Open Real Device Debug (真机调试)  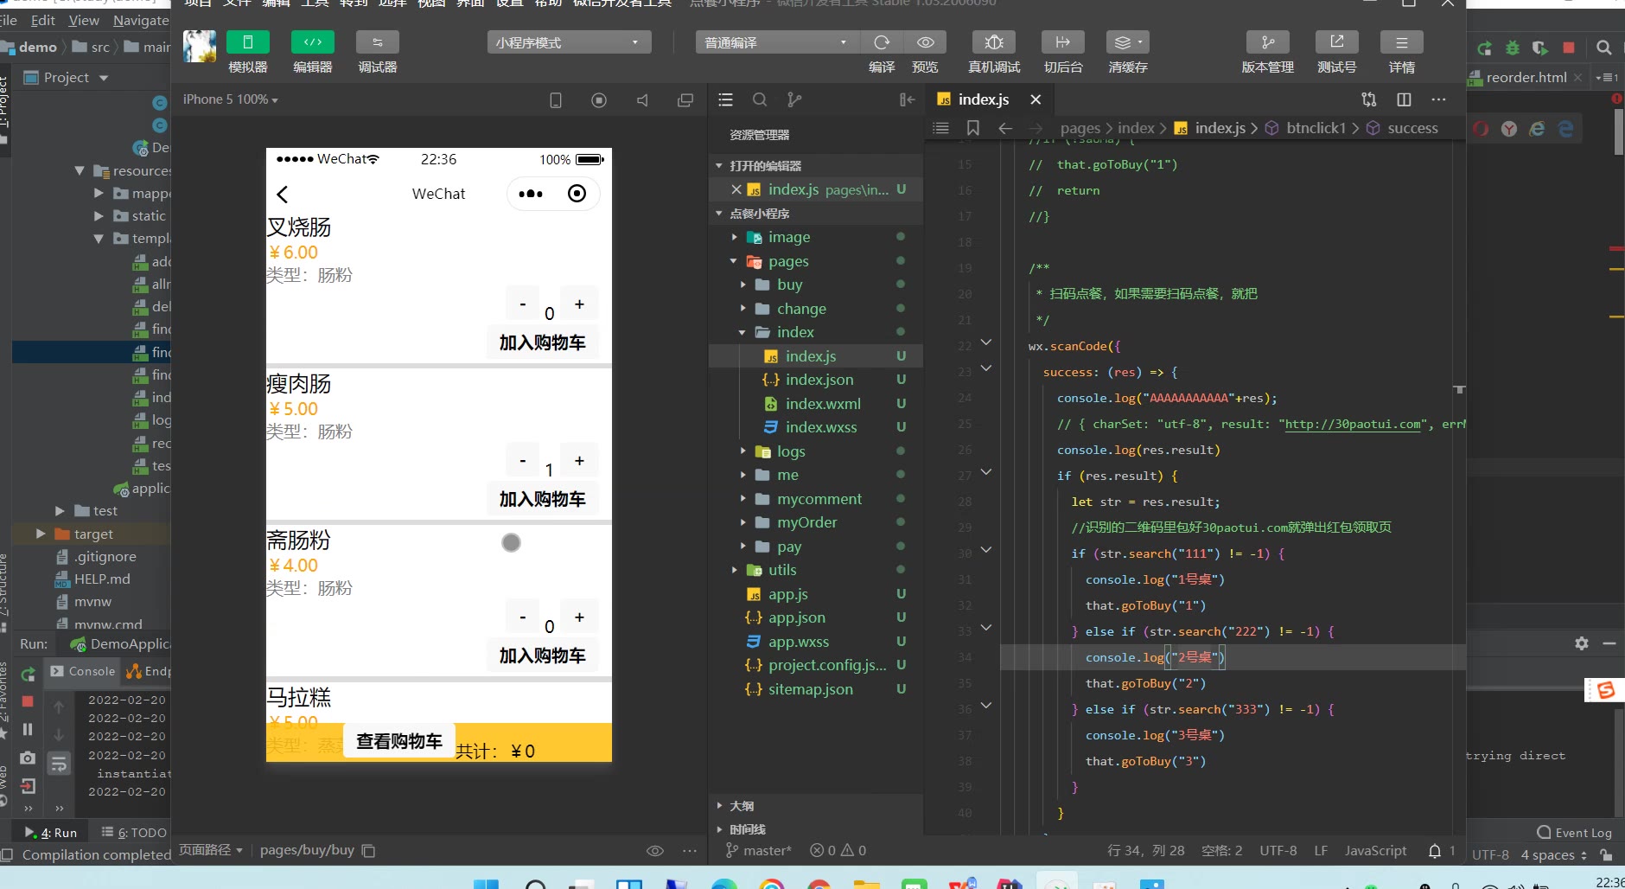point(994,42)
